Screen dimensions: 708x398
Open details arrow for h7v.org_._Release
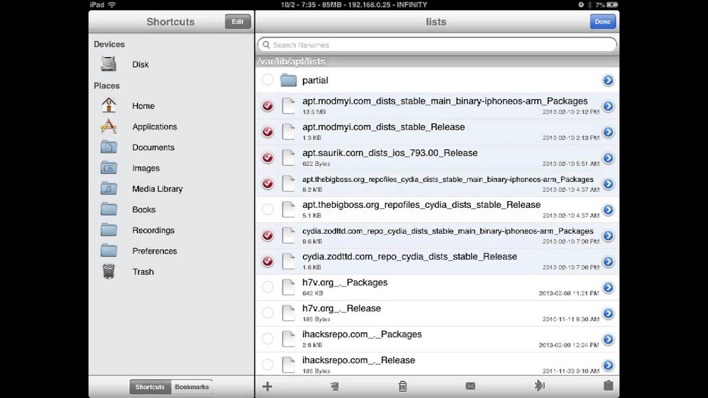click(x=608, y=313)
